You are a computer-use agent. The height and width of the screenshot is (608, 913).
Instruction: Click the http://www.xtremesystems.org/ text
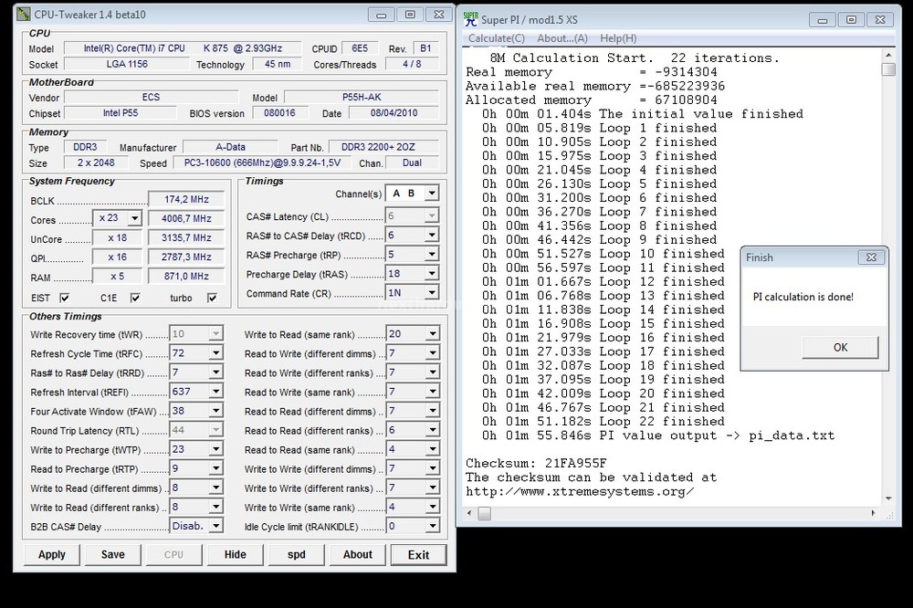point(580,491)
